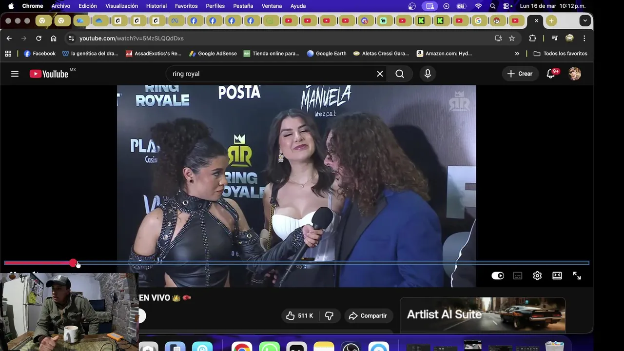This screenshot has height=351, width=624.
Task: Start voice search with the microphone
Action: click(x=428, y=74)
